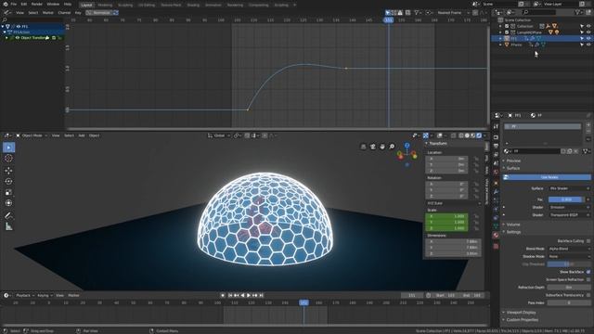Open the Modifiers wrench properties tab
Viewport: 594px width, 334px height.
[496, 192]
